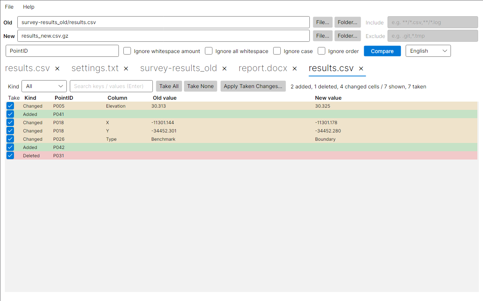
Task: Click the change summary status text
Action: 358,87
